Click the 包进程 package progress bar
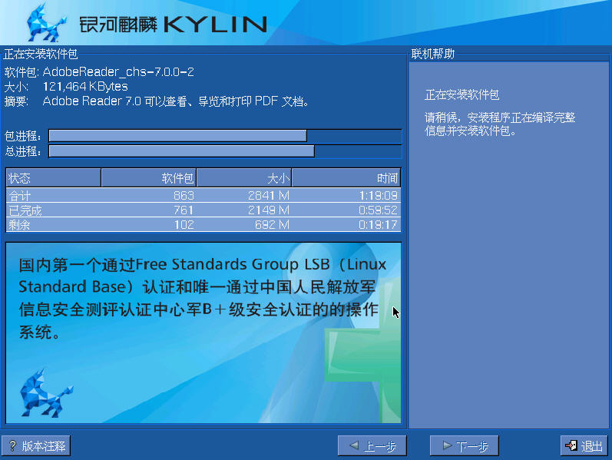This screenshot has height=460, width=612. click(225, 136)
